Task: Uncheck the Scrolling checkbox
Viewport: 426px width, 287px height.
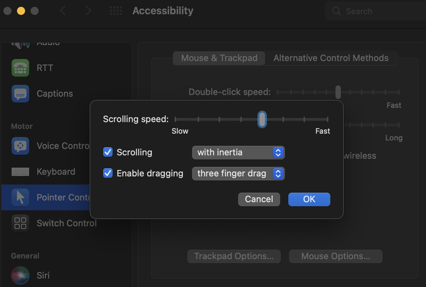Action: [108, 152]
